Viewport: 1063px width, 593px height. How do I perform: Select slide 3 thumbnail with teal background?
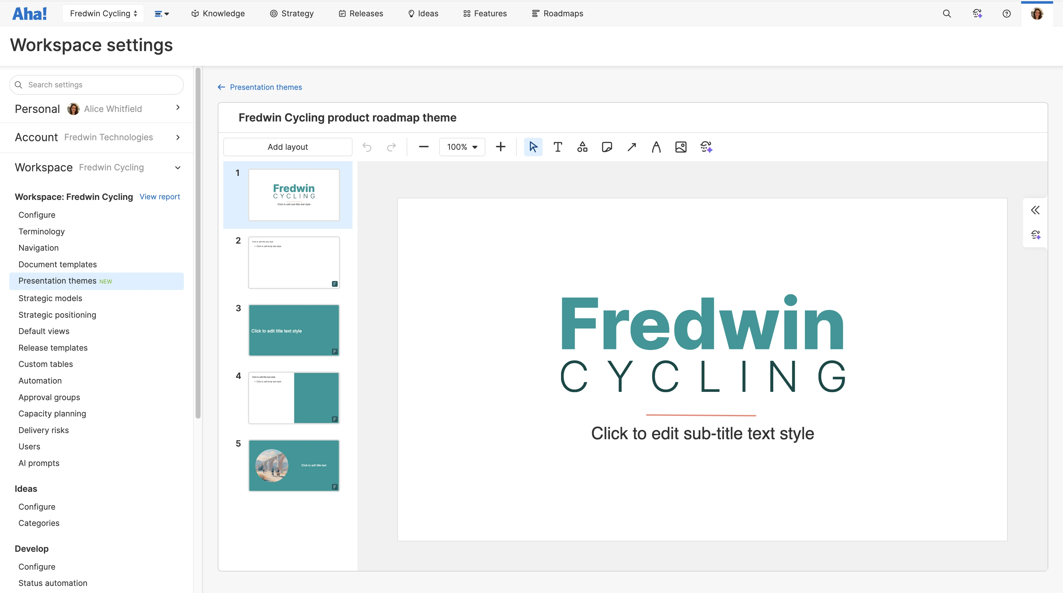click(293, 330)
